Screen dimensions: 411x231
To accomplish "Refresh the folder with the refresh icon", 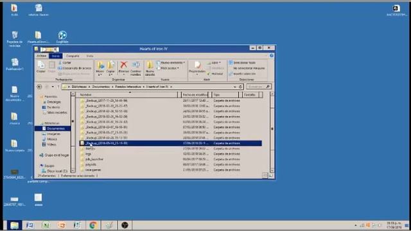I will [240, 87].
